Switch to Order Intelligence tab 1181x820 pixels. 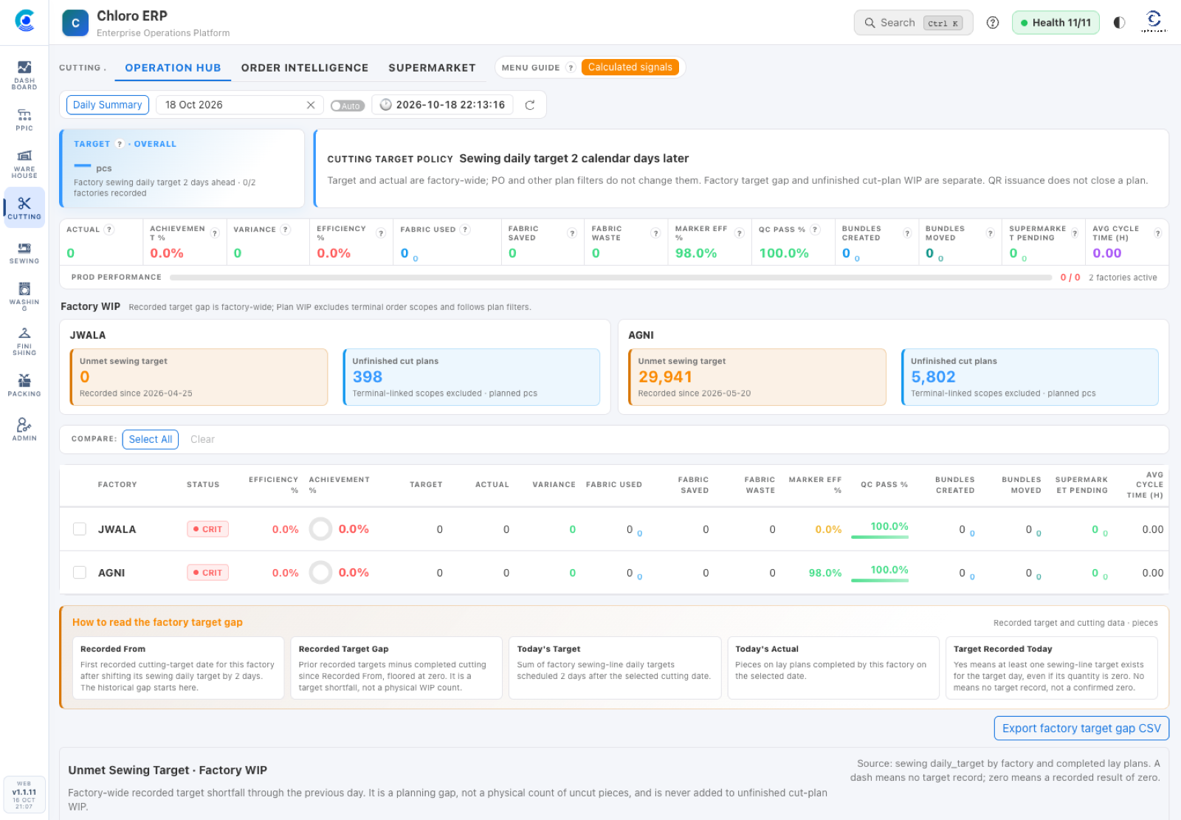click(x=305, y=68)
